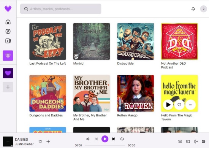Click the search magnifier icon

click(26, 9)
